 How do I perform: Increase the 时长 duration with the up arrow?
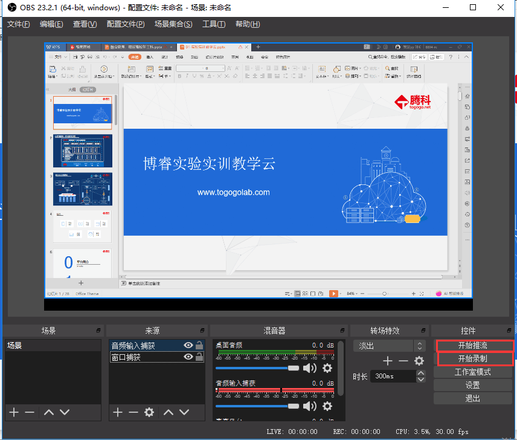[421, 373]
